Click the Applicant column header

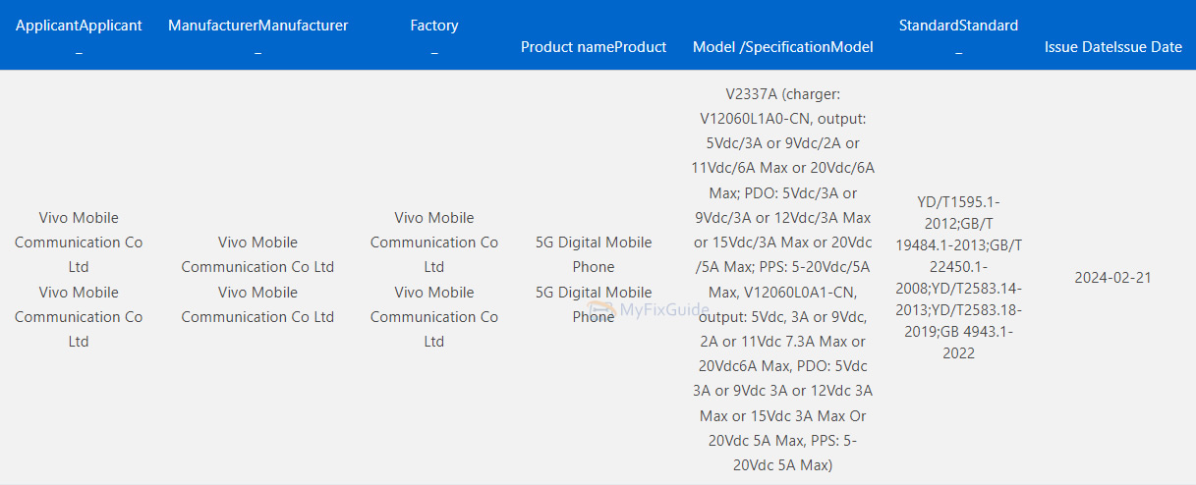[x=79, y=26]
